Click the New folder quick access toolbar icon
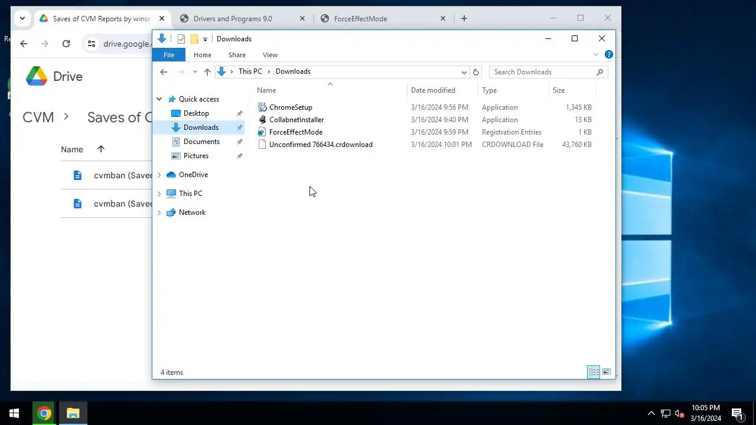The height and width of the screenshot is (425, 756). pyautogui.click(x=194, y=39)
